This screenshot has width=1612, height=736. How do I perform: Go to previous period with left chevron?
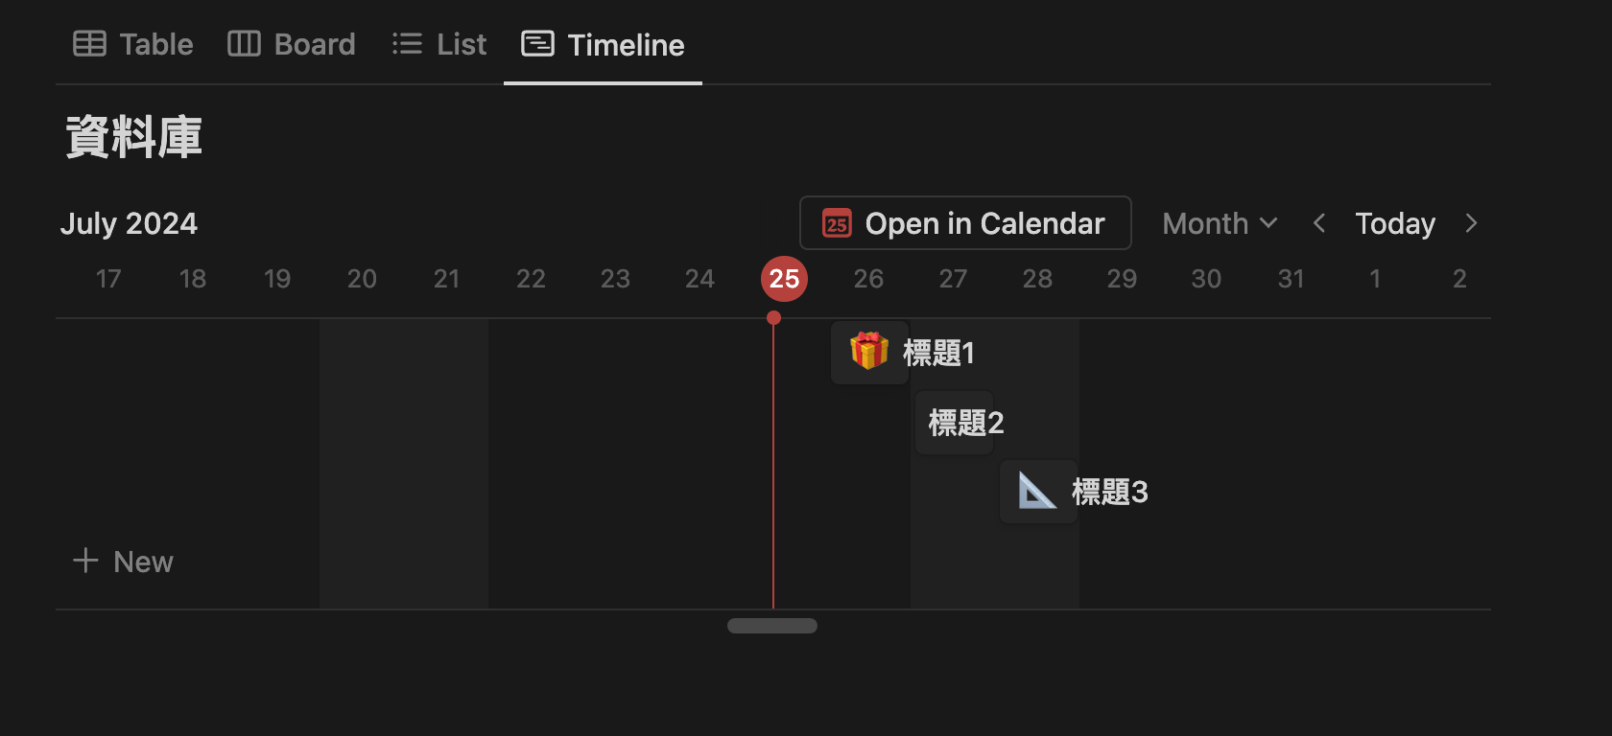tap(1319, 223)
